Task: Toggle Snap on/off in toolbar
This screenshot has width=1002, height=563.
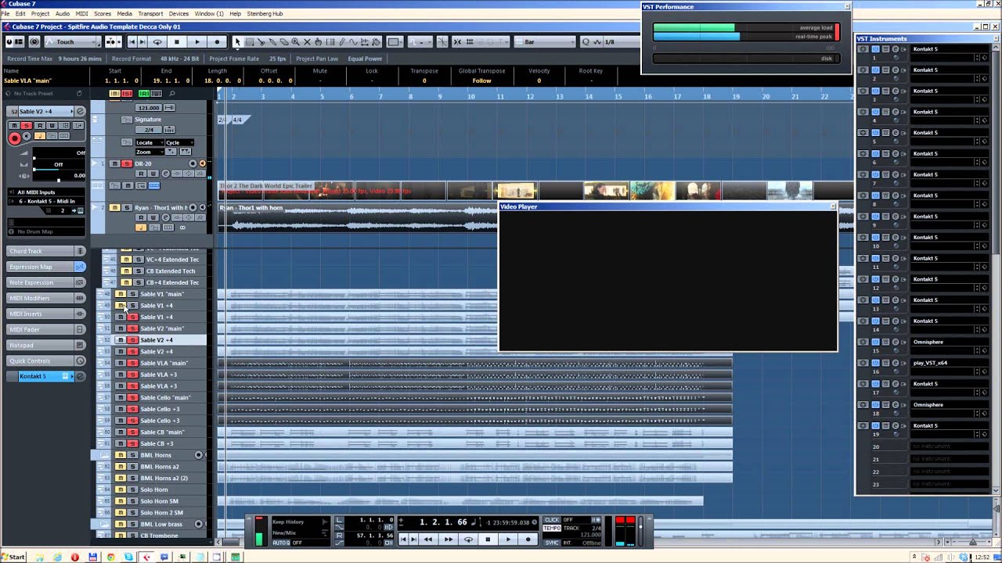Action: coord(456,41)
